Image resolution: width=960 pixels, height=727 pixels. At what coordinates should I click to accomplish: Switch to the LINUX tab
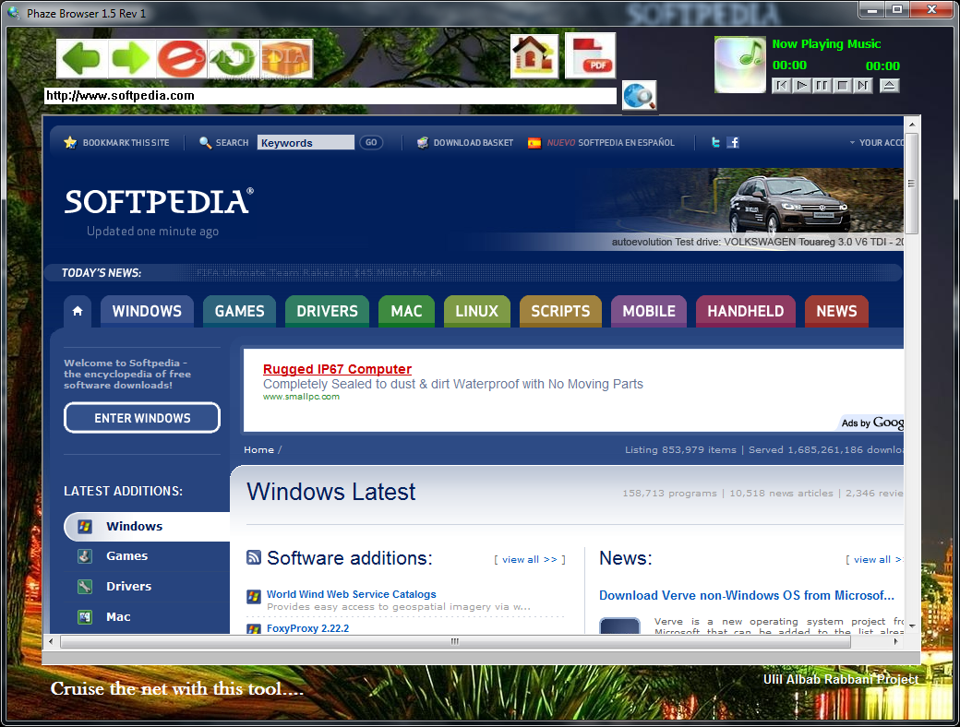pos(477,311)
